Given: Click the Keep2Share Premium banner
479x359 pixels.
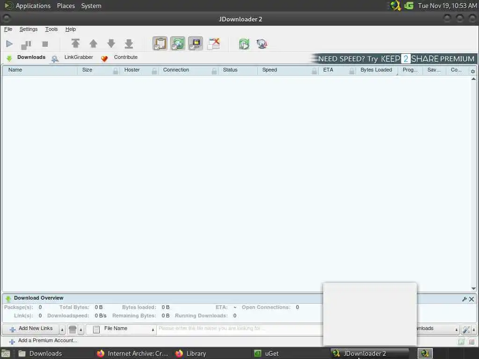Looking at the screenshot, I should click(393, 58).
